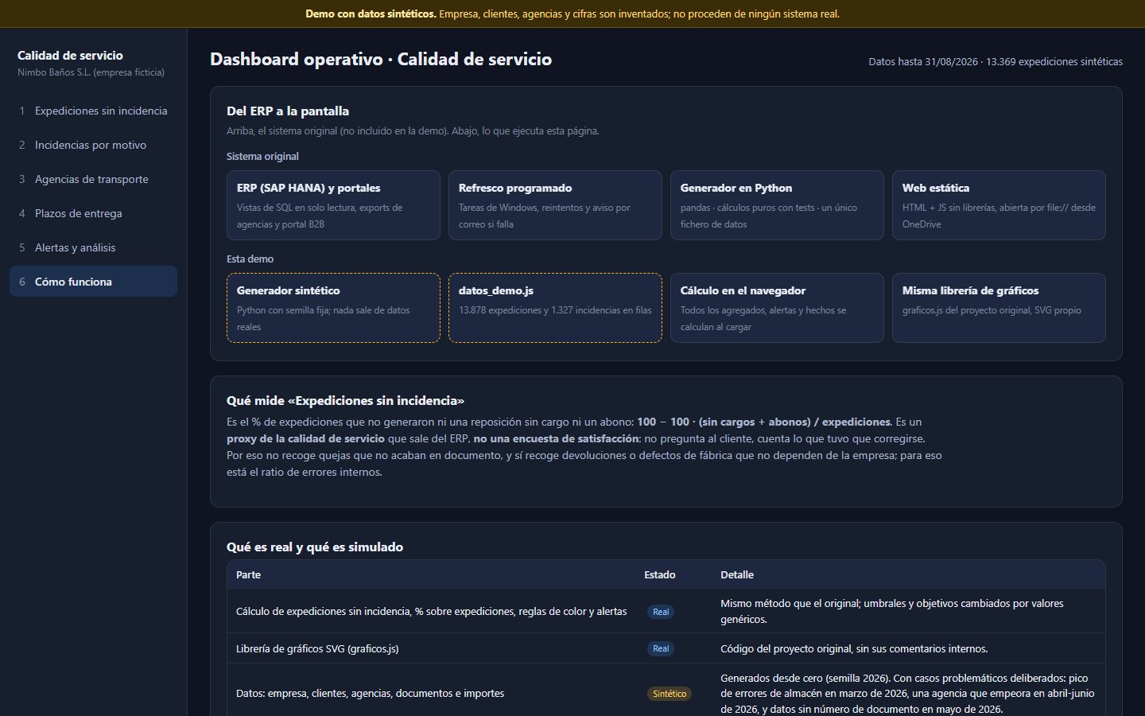1145x716 pixels.
Task: Select Agencias de transporte in the sidebar
Action: 93,179
